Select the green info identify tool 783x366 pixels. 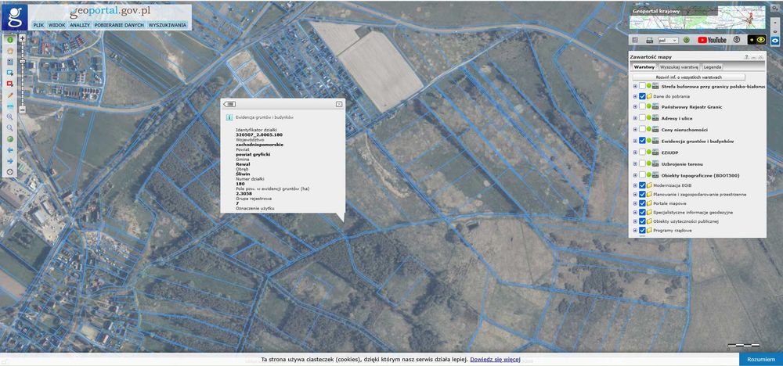pyautogui.click(x=10, y=39)
